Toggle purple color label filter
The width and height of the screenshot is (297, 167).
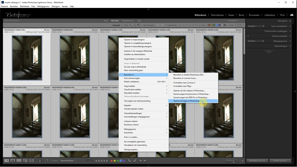click(219, 25)
